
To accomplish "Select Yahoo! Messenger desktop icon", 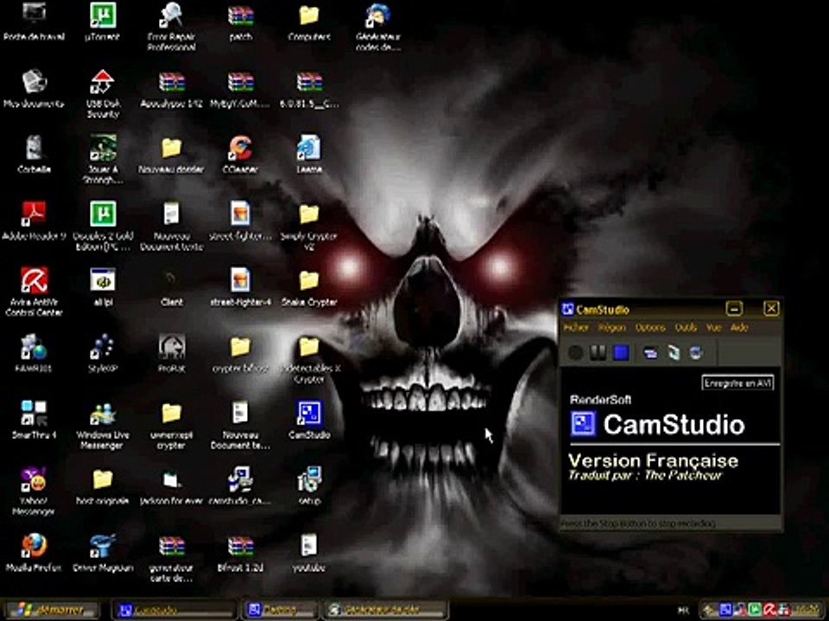I will coord(34,491).
